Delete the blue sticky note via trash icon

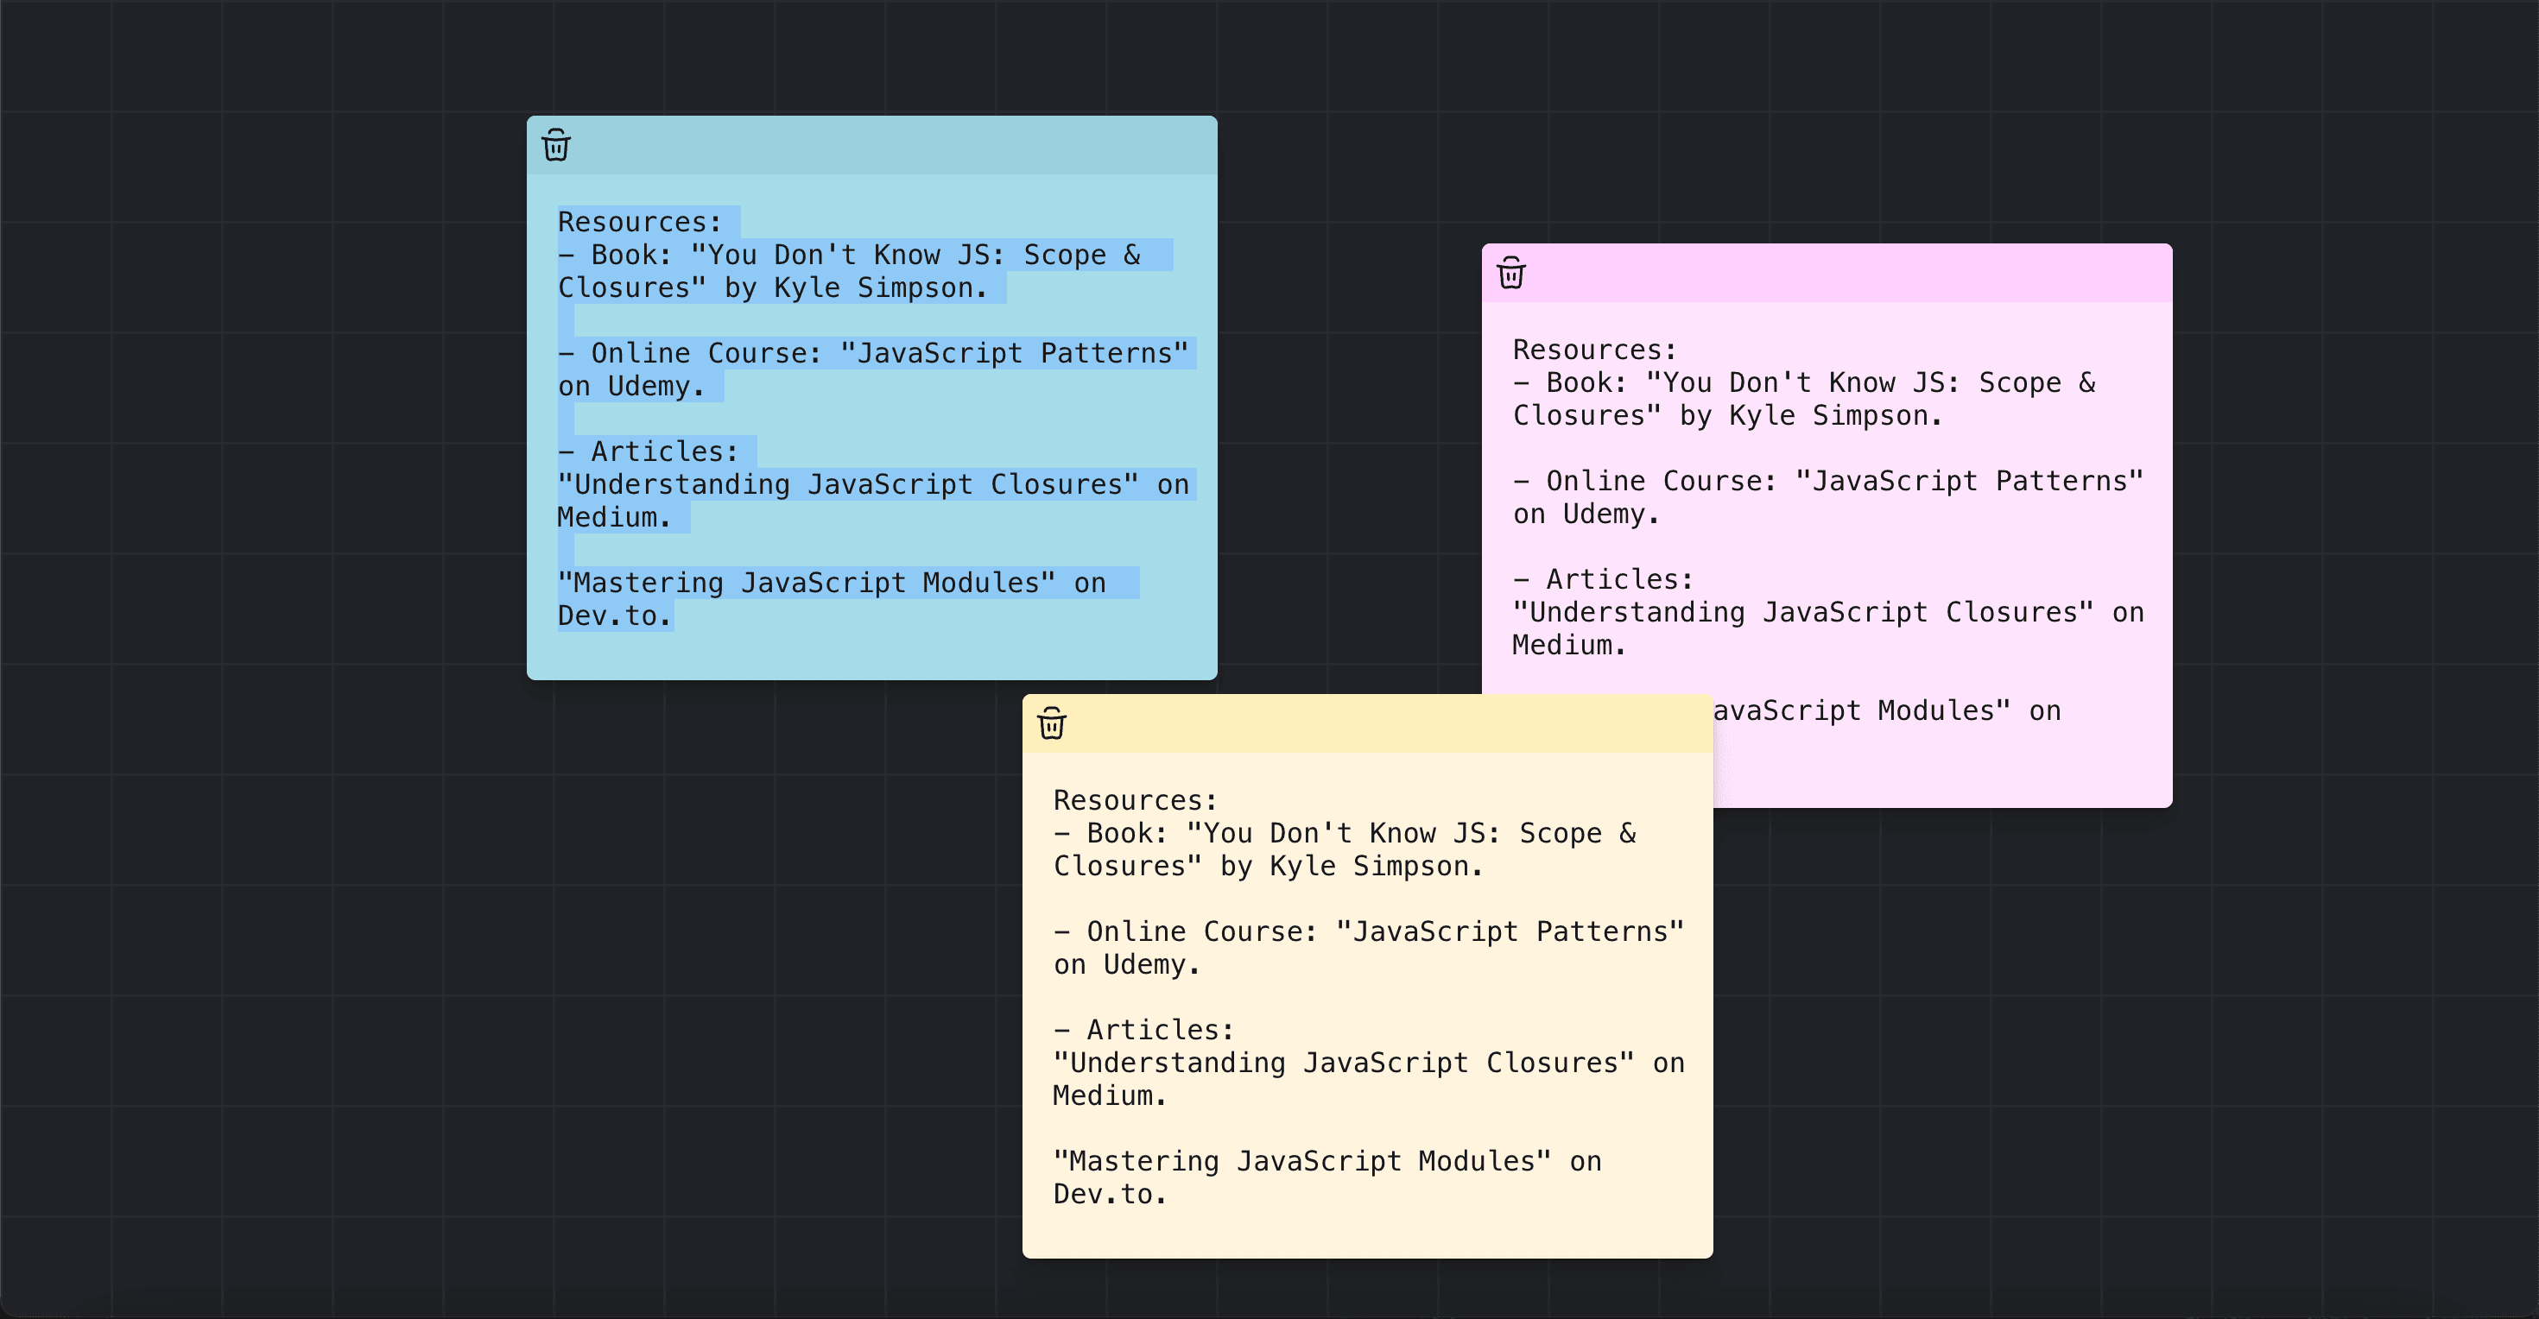[x=556, y=146]
